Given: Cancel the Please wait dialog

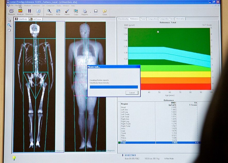Looking at the screenshot, I should (x=132, y=93).
